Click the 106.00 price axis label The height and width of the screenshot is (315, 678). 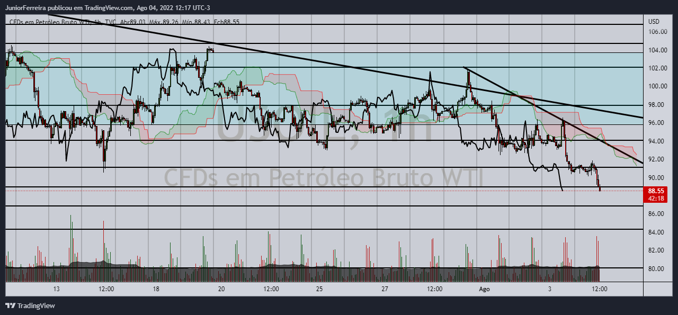click(657, 32)
